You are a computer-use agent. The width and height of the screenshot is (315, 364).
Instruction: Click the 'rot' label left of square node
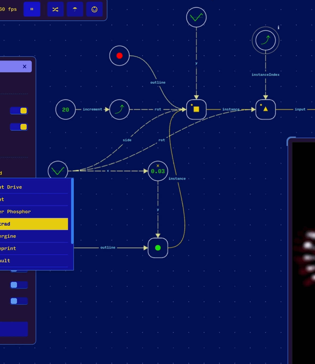(158, 109)
